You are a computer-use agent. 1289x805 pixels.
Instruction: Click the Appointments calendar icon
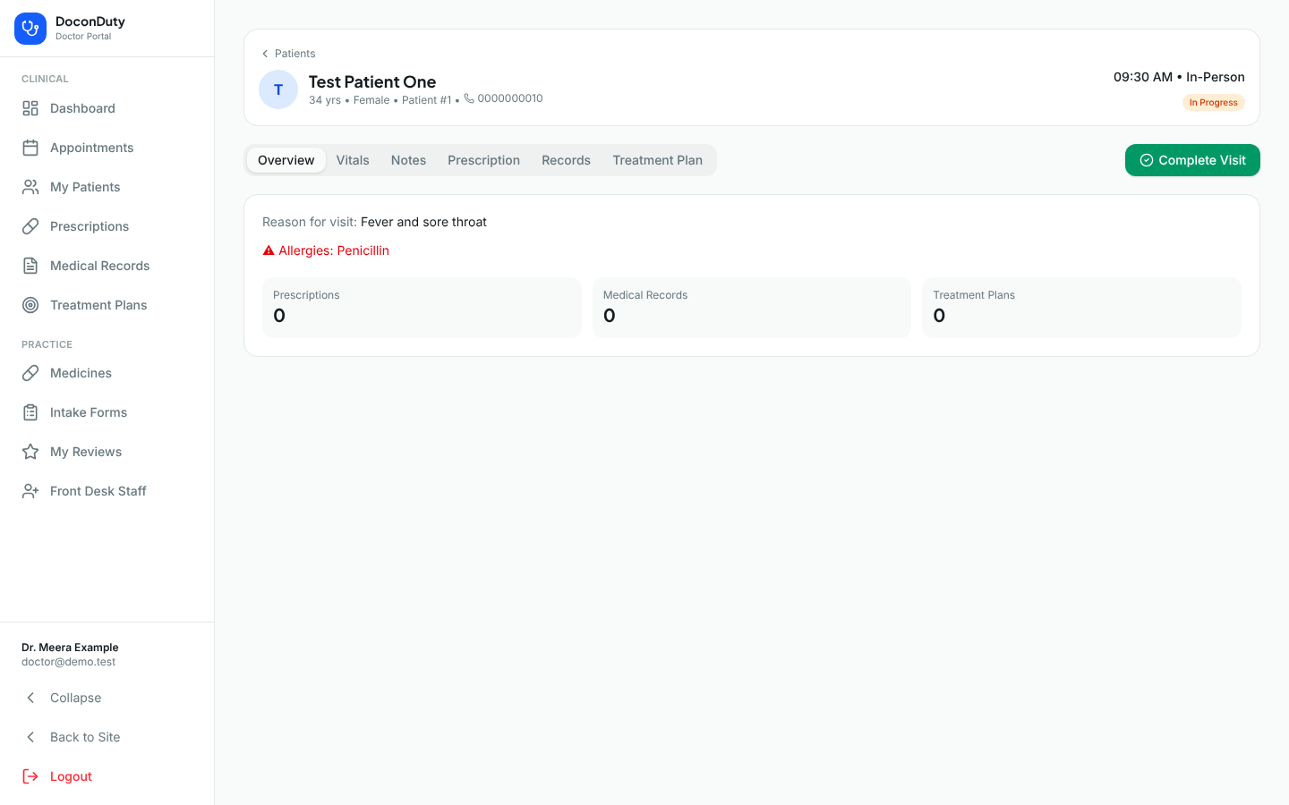coord(30,148)
